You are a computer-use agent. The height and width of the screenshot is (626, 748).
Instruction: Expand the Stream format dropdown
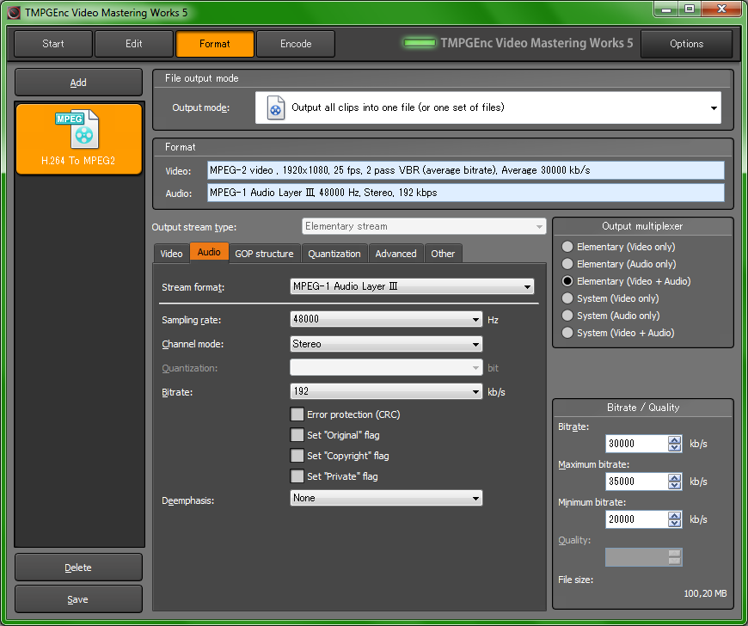pos(412,286)
